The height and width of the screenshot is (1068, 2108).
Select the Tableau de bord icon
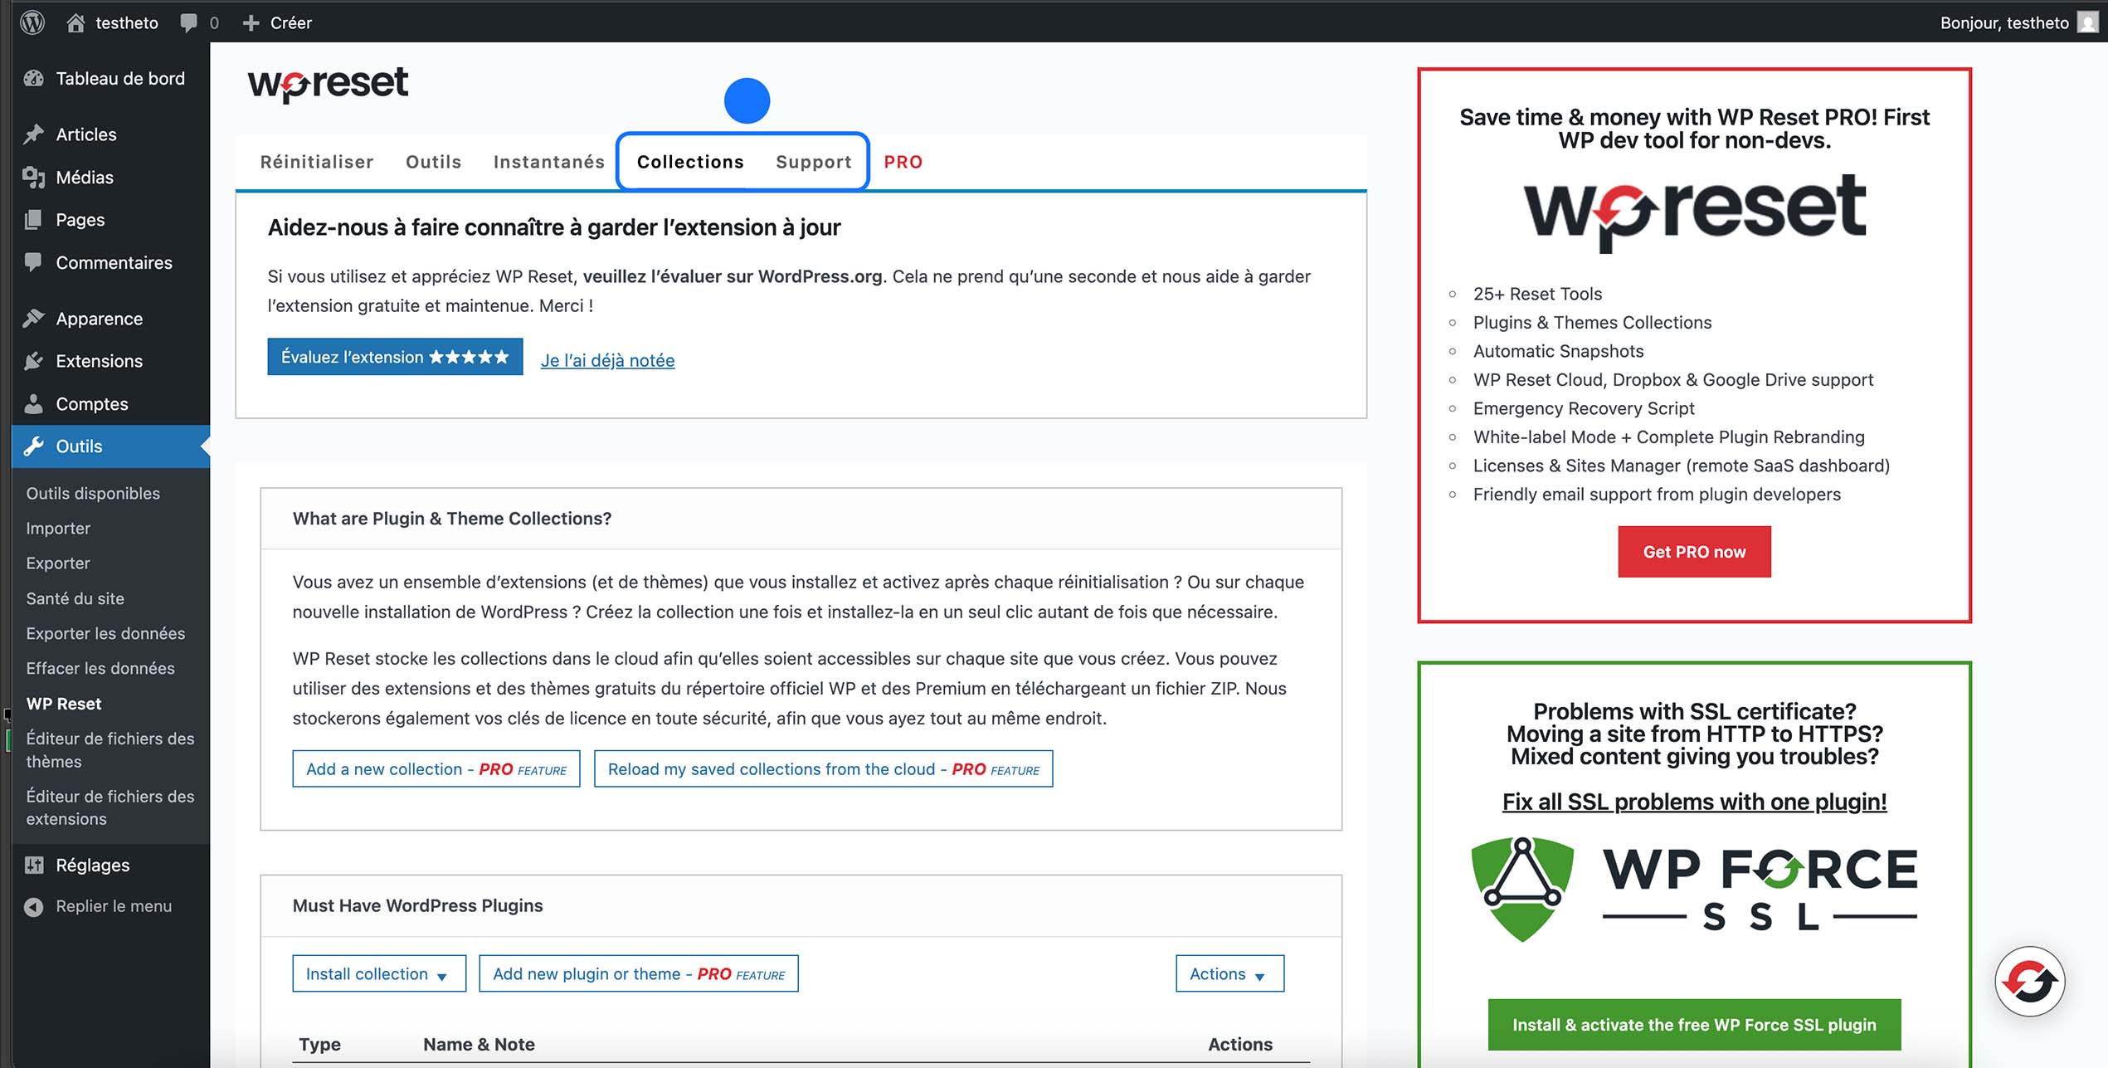pyautogui.click(x=32, y=78)
